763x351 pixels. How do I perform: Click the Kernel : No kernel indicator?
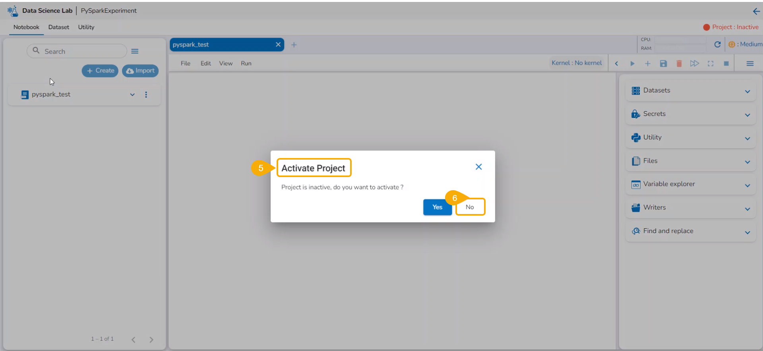click(577, 63)
